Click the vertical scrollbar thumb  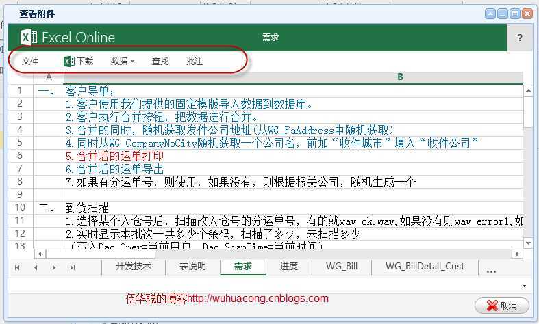528,112
